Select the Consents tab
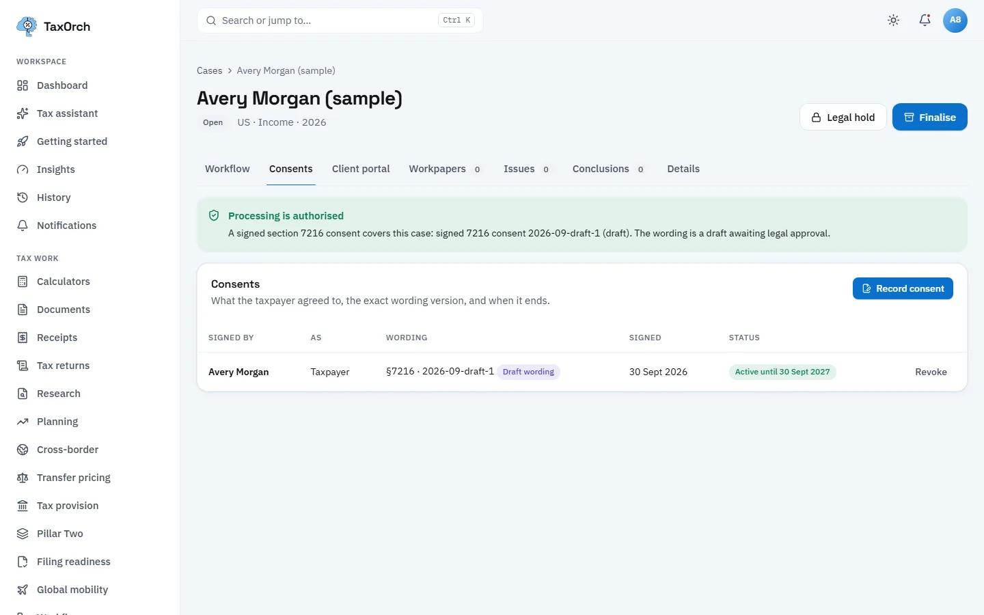 (x=291, y=169)
